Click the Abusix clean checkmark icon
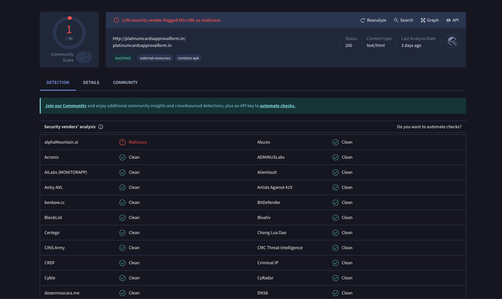 [336, 142]
